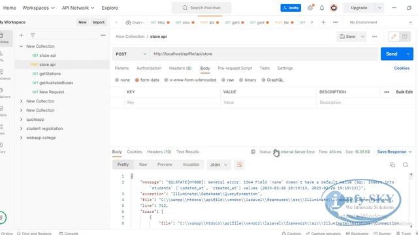
Task: Open the notifications bell icon
Action: [x=322, y=8]
